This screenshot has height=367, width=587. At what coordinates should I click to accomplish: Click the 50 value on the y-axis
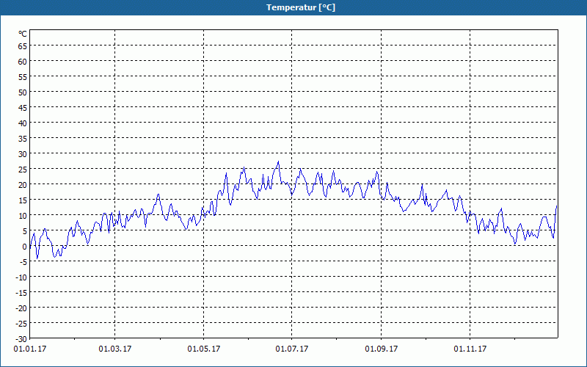[23, 92]
